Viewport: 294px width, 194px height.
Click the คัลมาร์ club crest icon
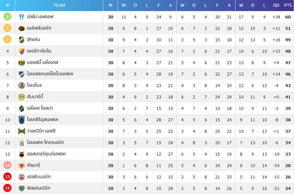click(x=22, y=166)
